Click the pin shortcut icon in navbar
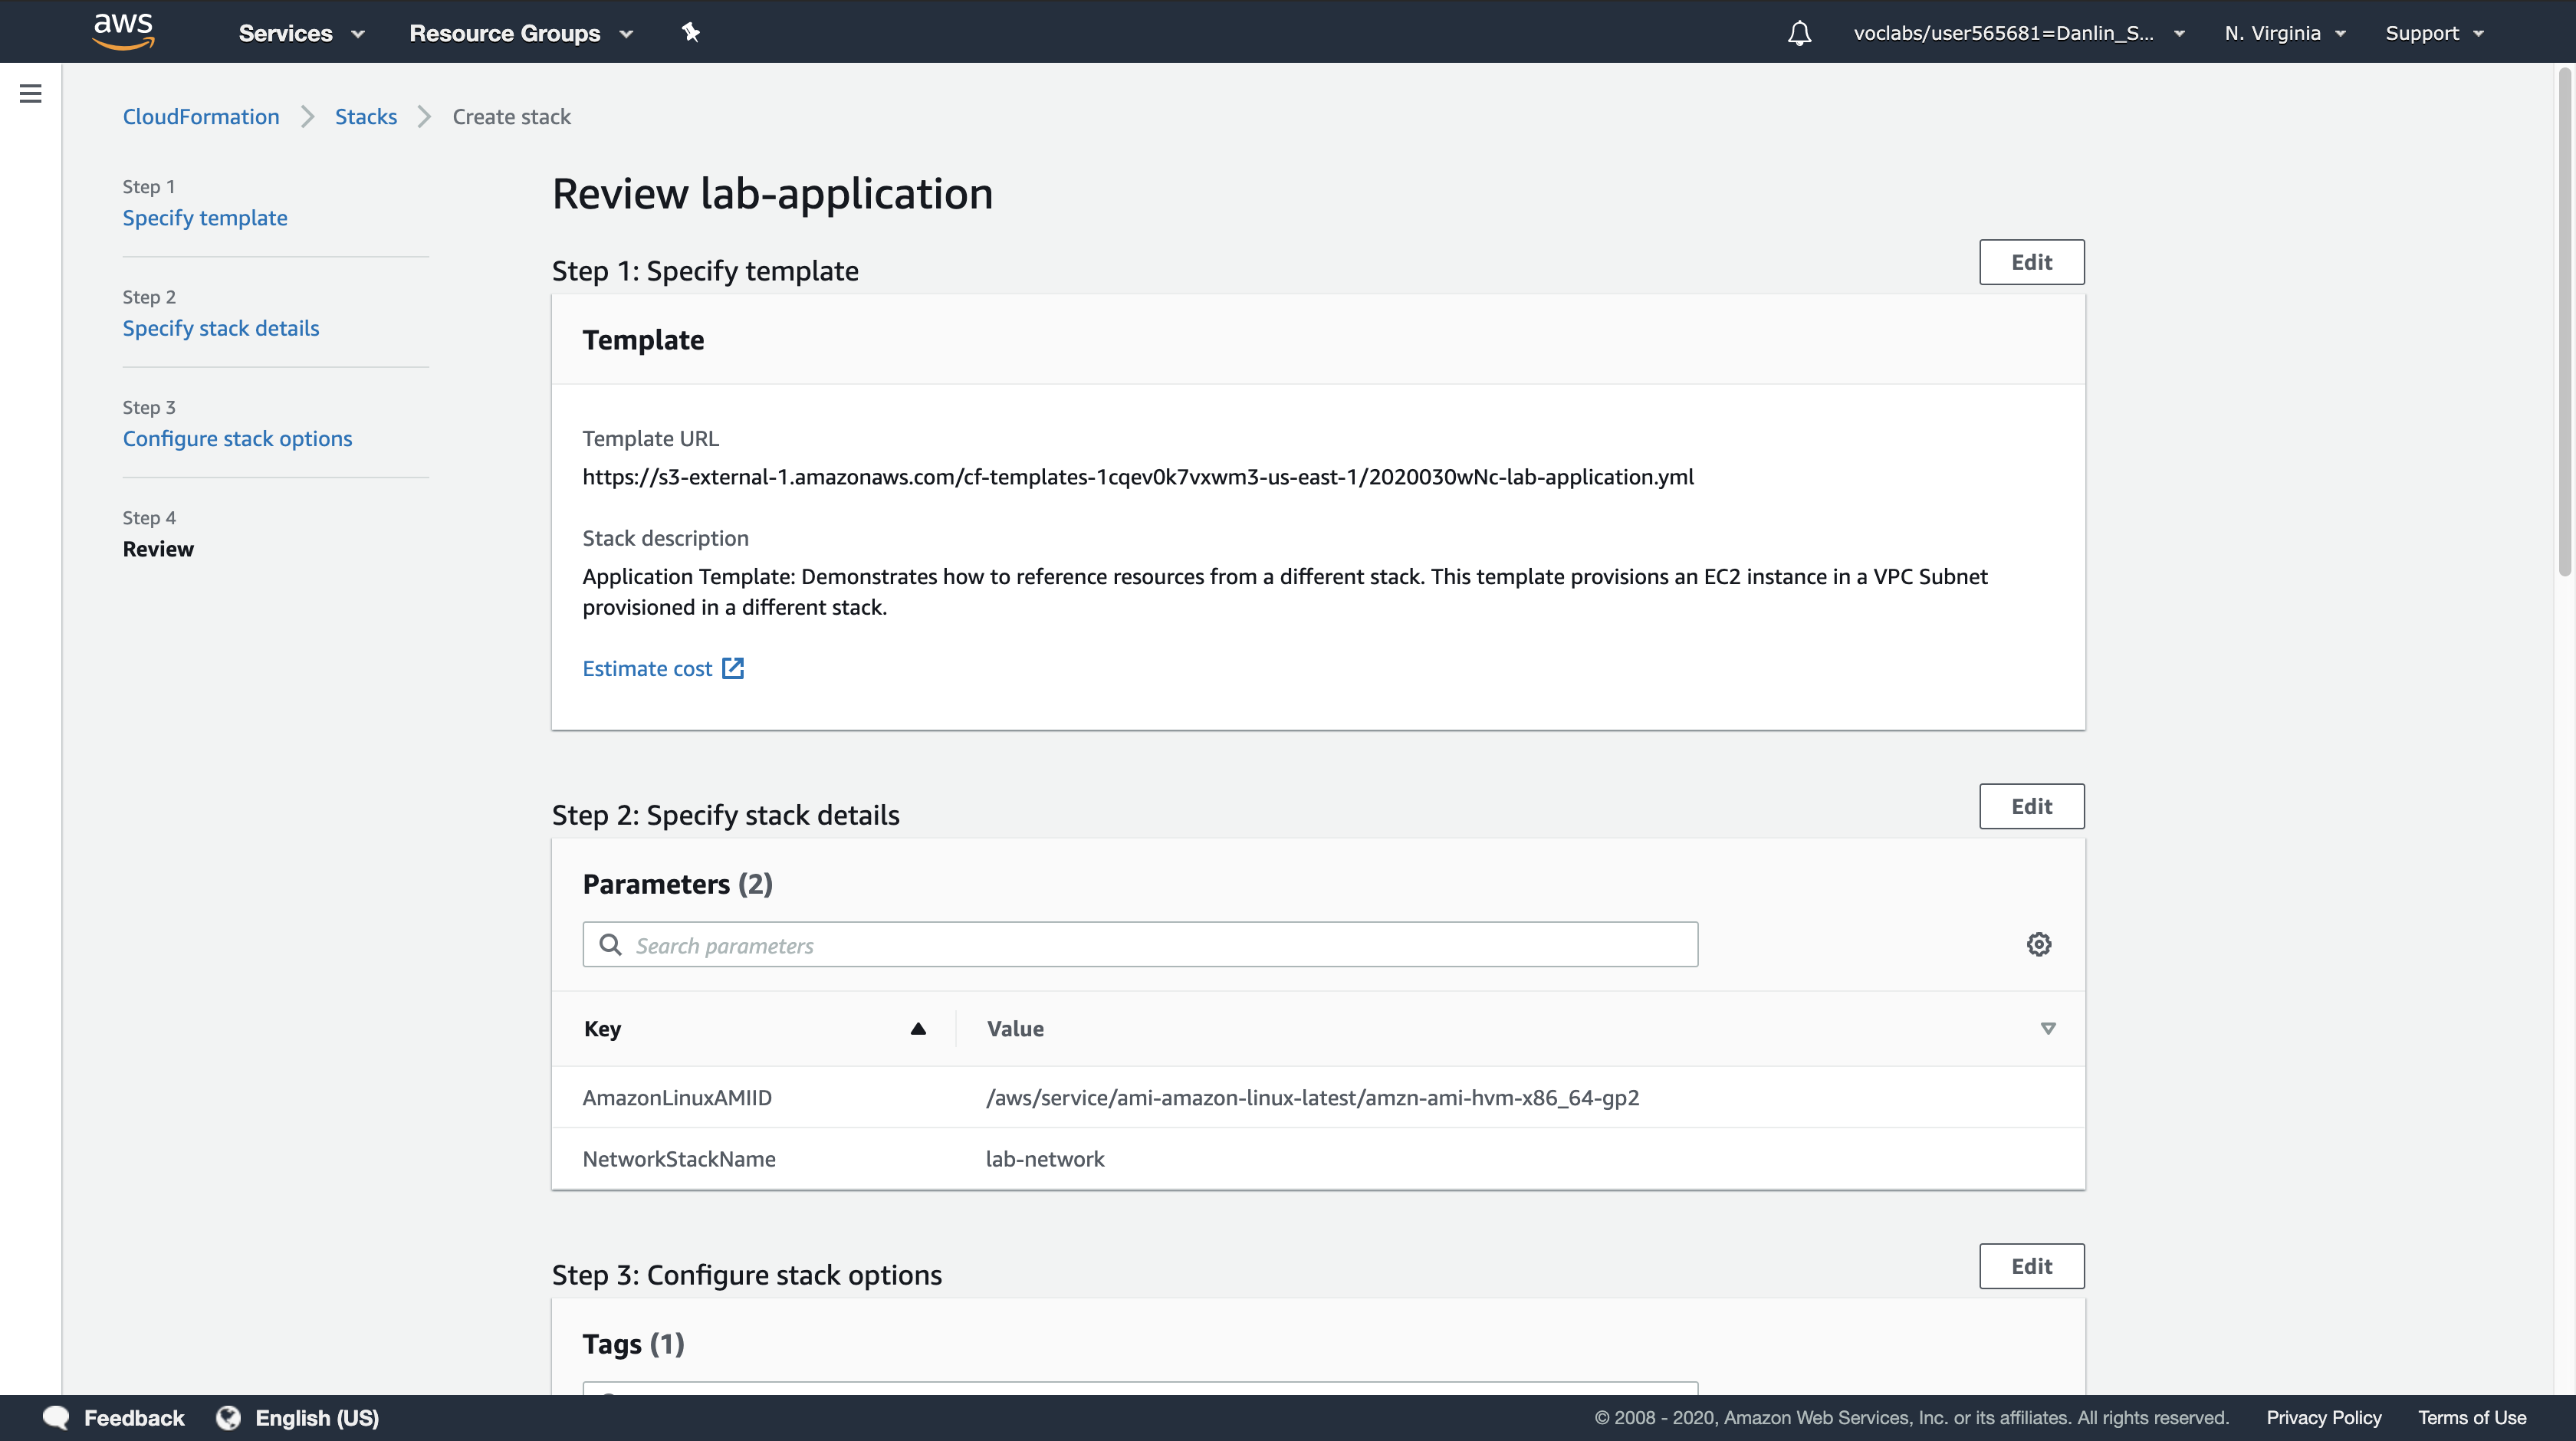This screenshot has width=2576, height=1441. click(690, 32)
